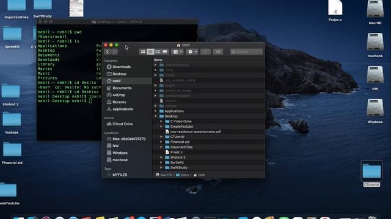Screen dimensions: 391x219
Task: Select document thumbnail beside SwiftStudy
Action: click(x=76, y=8)
